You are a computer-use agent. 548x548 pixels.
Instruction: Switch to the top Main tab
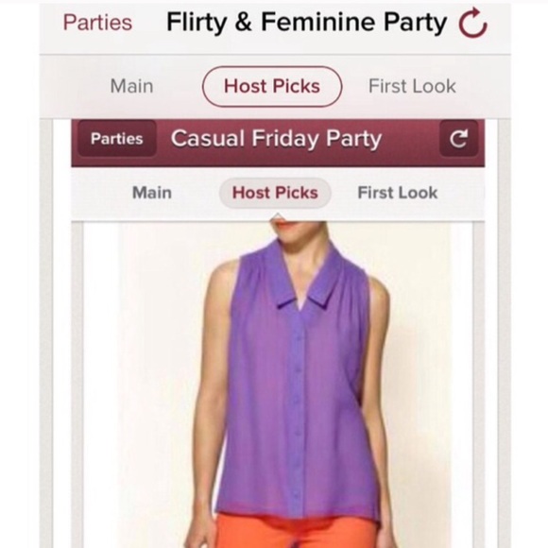(131, 86)
